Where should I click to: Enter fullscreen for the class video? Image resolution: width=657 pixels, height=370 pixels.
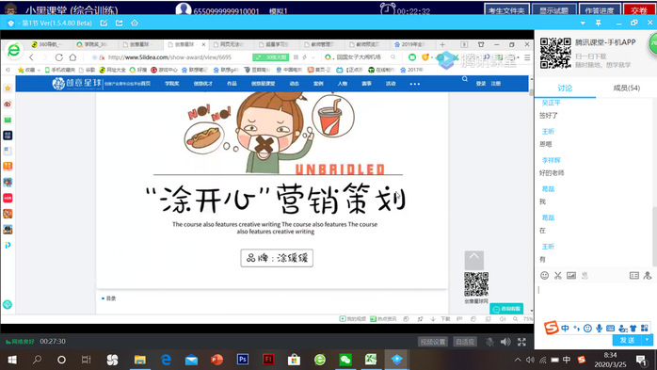521,342
